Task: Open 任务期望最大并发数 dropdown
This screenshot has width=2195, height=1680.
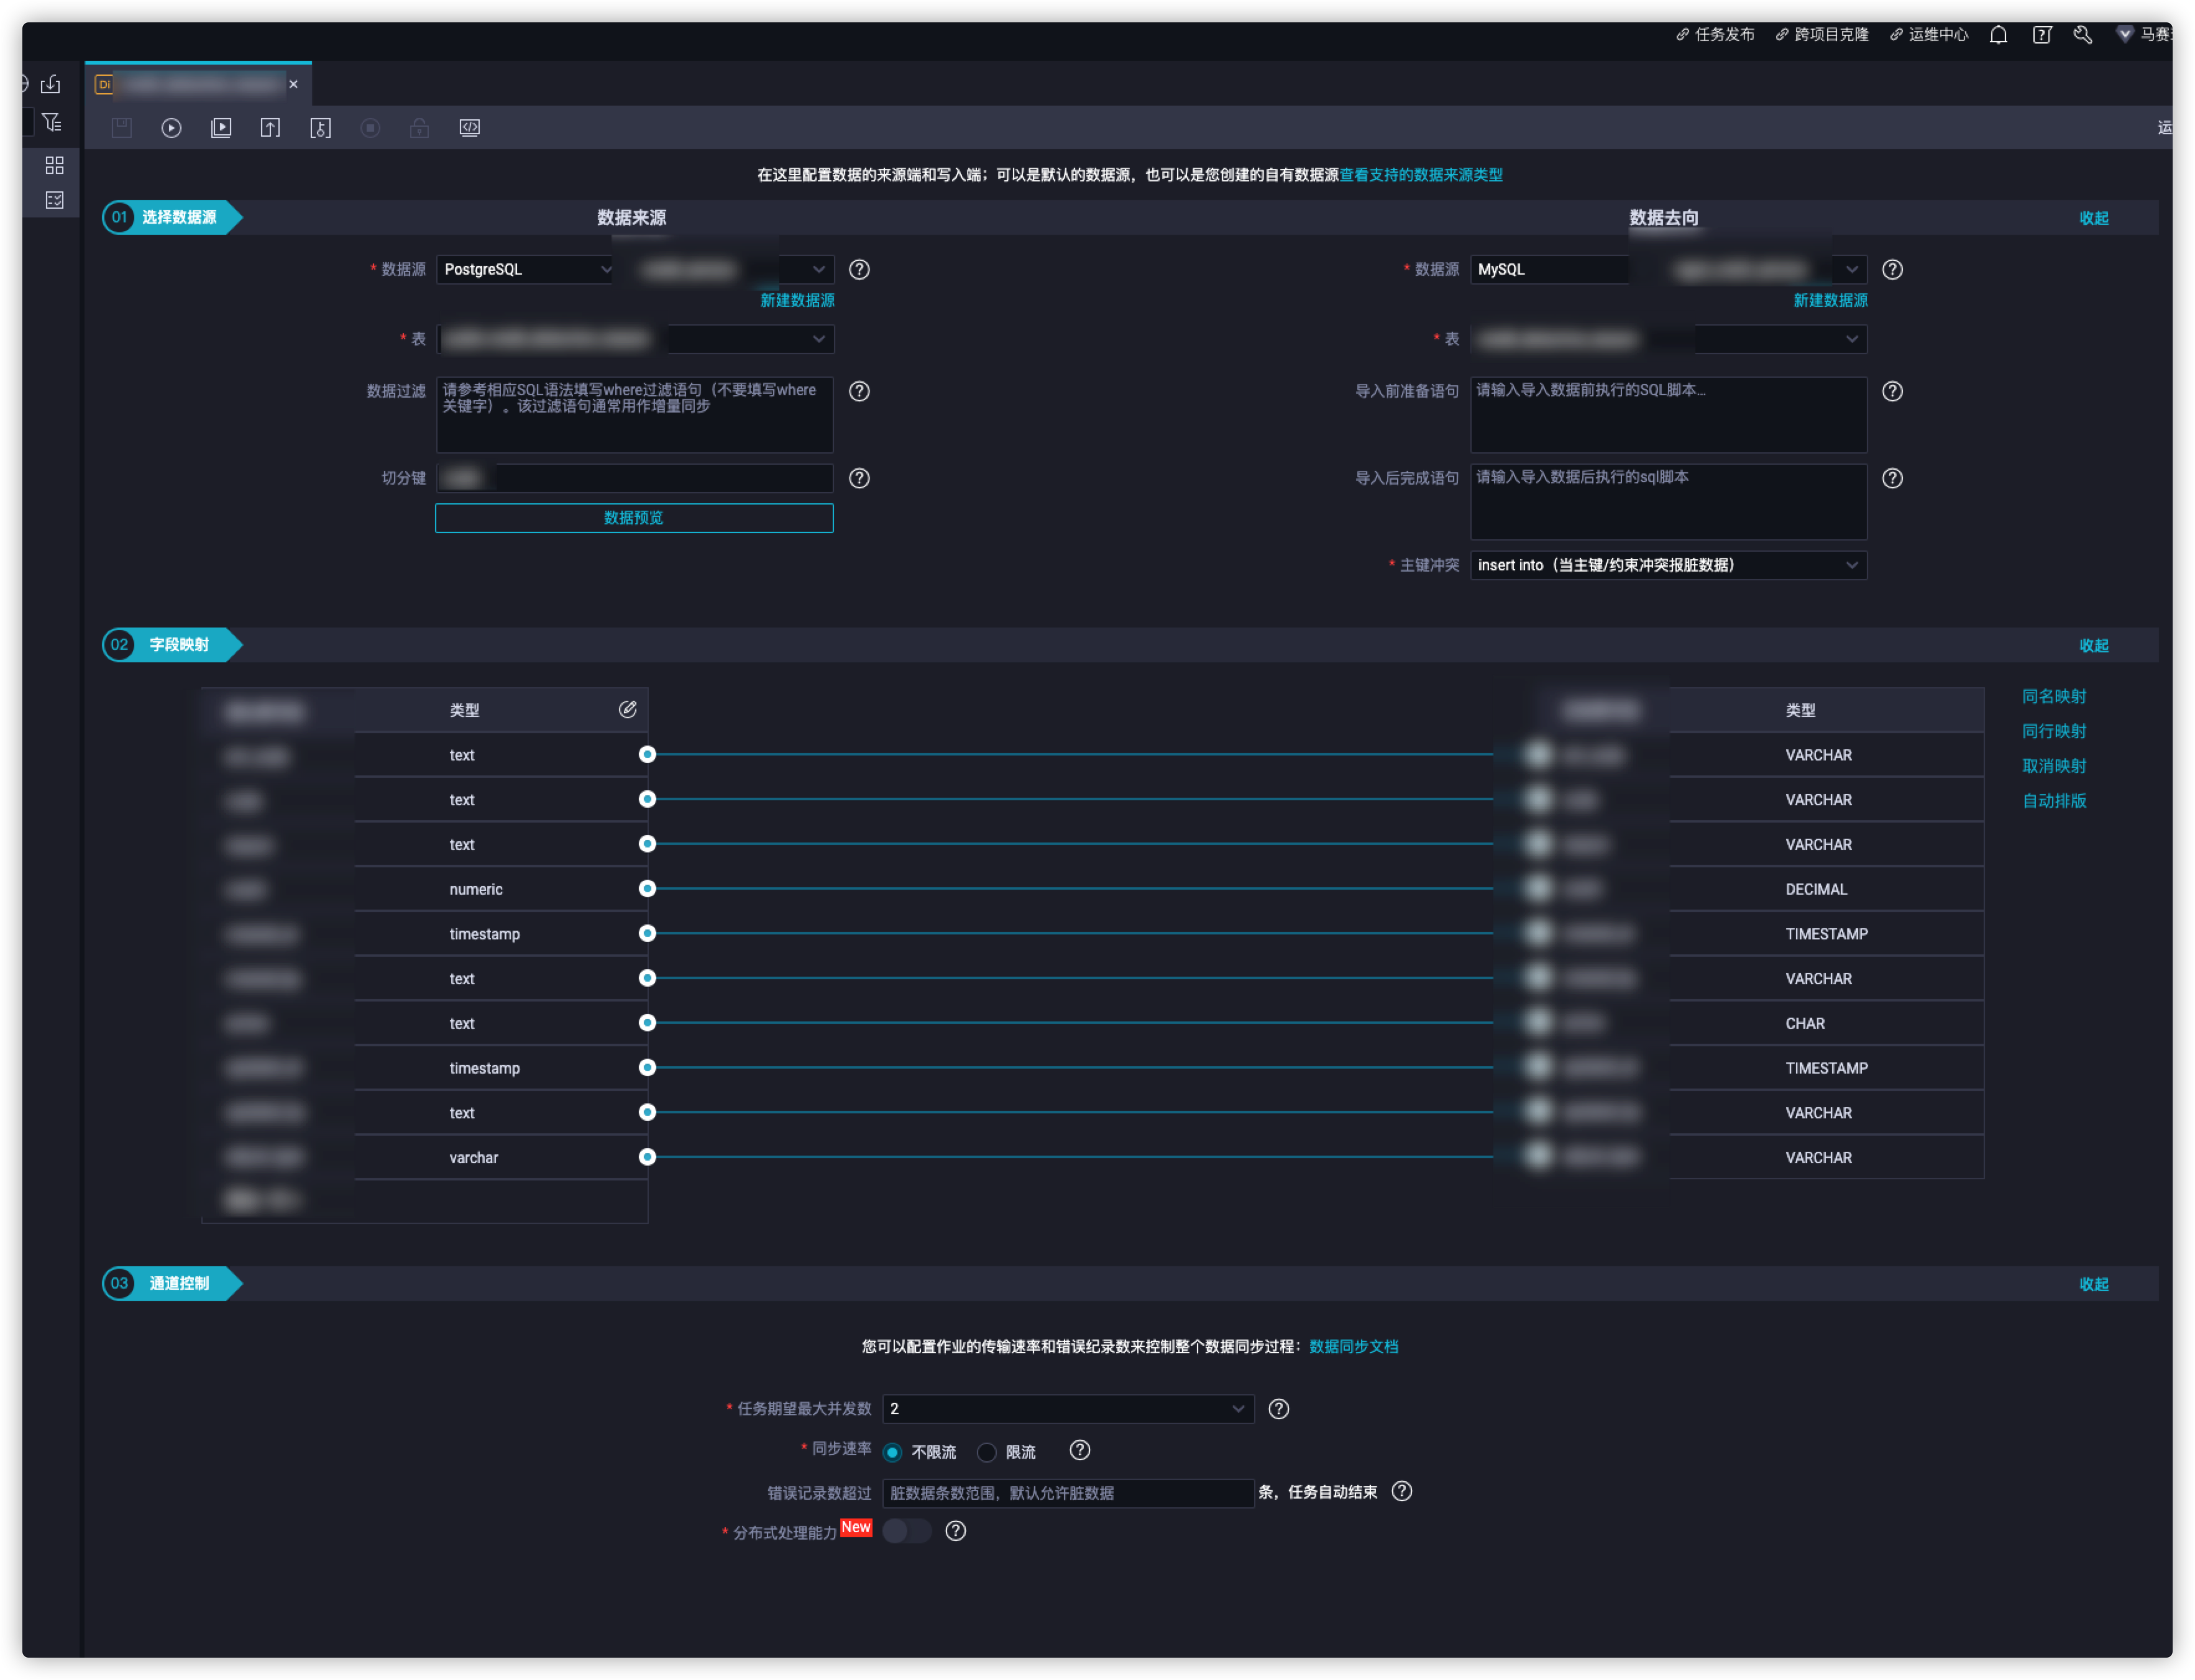Action: click(x=1067, y=1408)
